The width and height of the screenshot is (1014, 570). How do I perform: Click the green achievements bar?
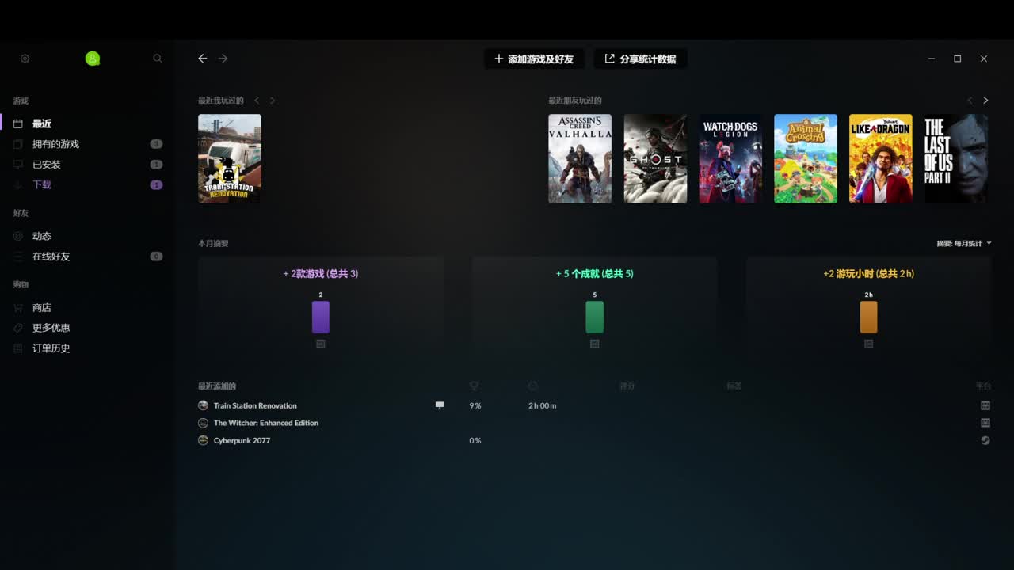pyautogui.click(x=595, y=317)
